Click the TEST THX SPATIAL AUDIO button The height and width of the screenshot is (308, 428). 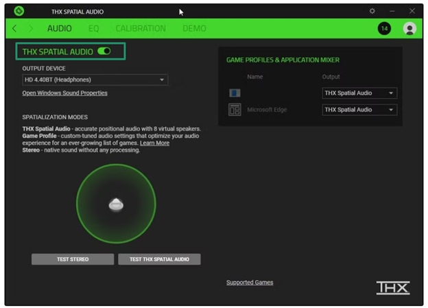pos(159,259)
